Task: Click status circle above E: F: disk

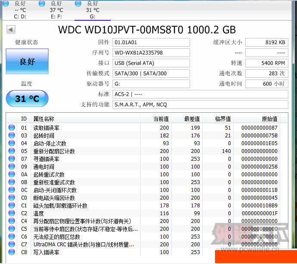Action: (x=42, y=3)
